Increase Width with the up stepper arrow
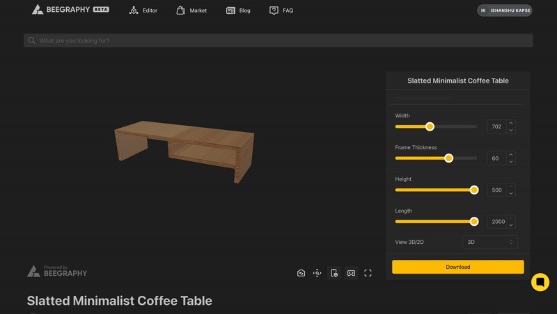 pyautogui.click(x=511, y=124)
